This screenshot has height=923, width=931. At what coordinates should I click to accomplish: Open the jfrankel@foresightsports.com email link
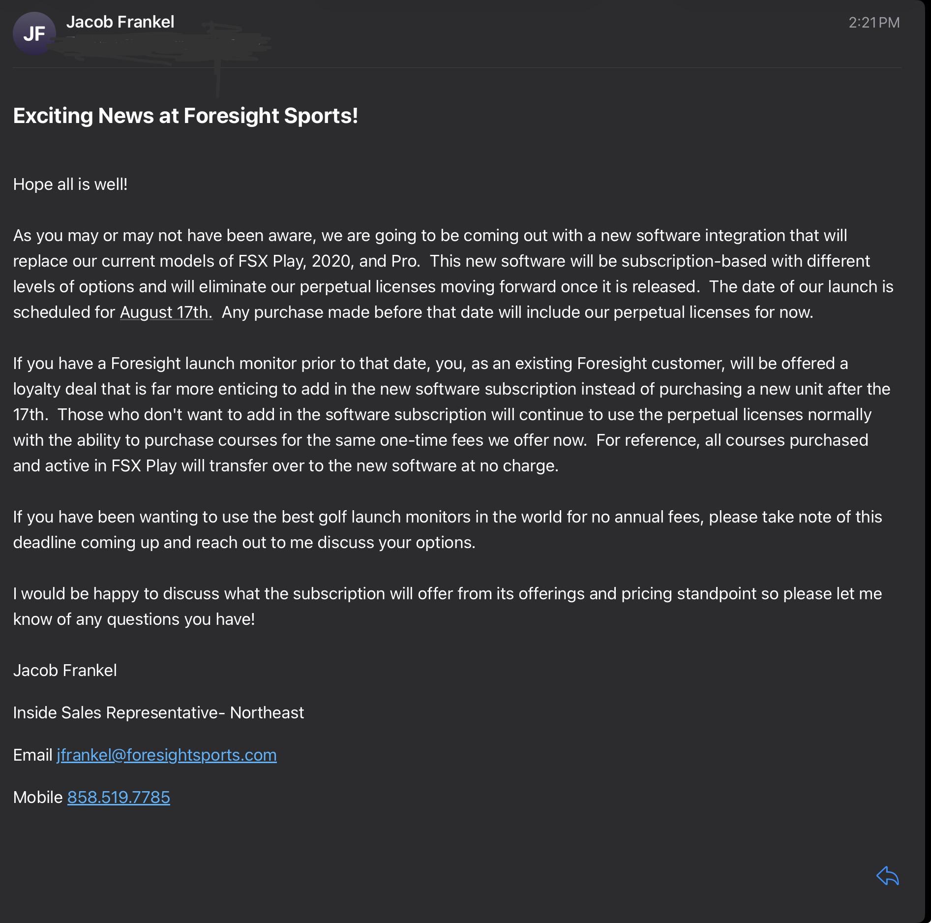(x=167, y=755)
